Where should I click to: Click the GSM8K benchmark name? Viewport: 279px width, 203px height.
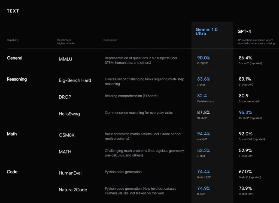66,135
